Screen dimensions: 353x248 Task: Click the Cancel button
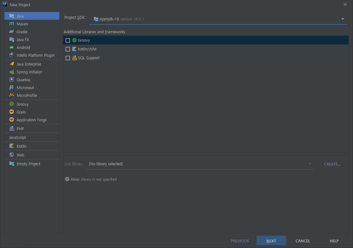point(302,241)
